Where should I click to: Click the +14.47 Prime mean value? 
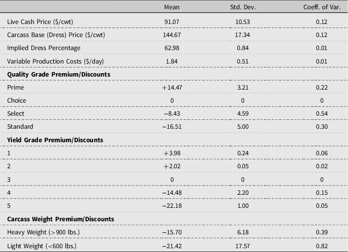point(171,88)
